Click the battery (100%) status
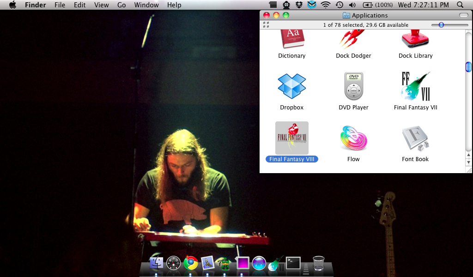Screen dimensions: 473x277 click(x=378, y=5)
